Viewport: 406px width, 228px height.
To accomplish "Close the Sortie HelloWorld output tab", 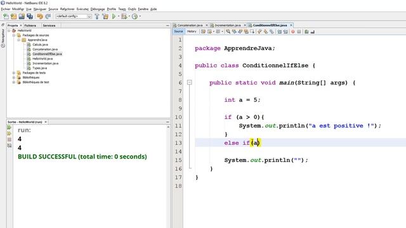I will [46, 122].
